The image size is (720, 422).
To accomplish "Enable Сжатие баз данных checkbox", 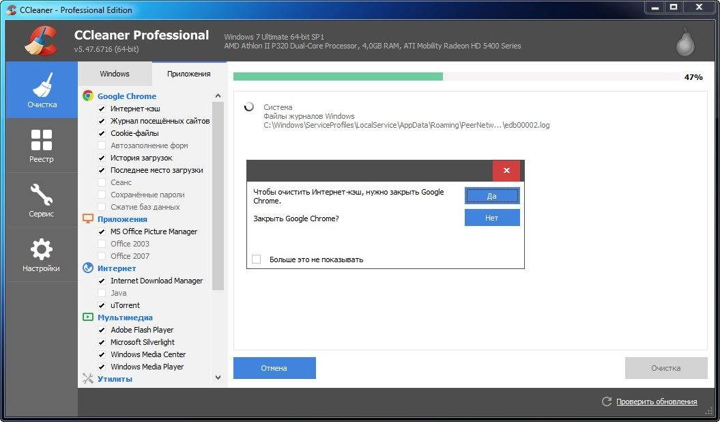I will (x=102, y=207).
